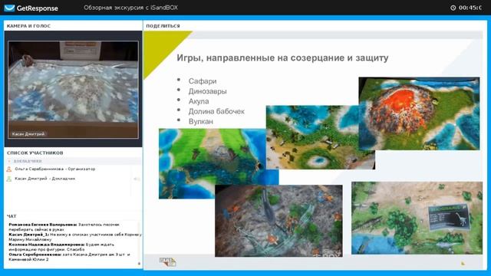Click the volcano sandbox image with red lava
The height and width of the screenshot is (276, 491).
[x=419, y=113]
